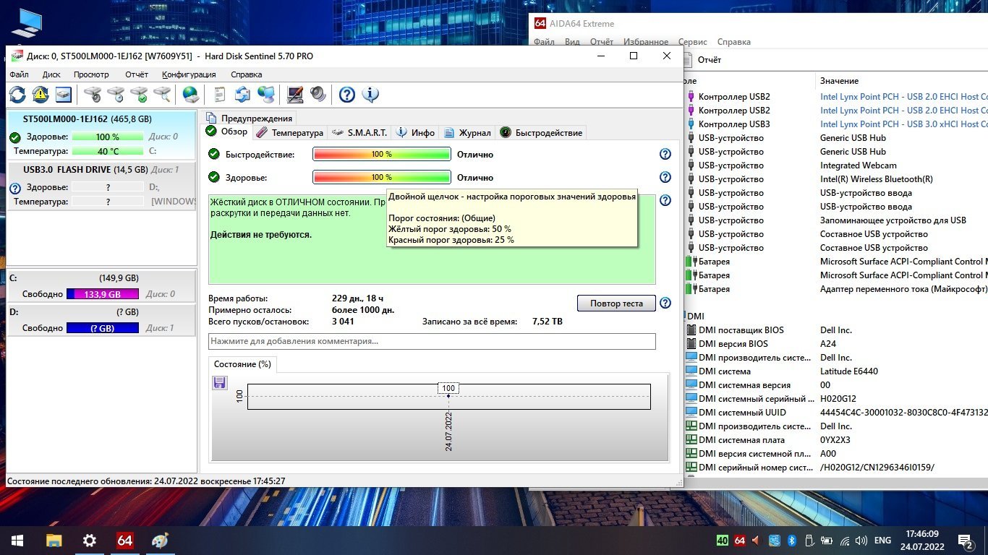Open the Конфигурация menu
Screen dimensions: 988x555
[x=189, y=74]
